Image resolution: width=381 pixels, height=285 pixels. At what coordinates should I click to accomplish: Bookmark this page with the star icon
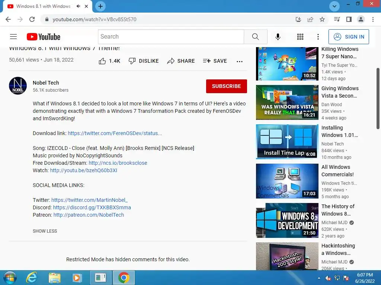coord(322,19)
